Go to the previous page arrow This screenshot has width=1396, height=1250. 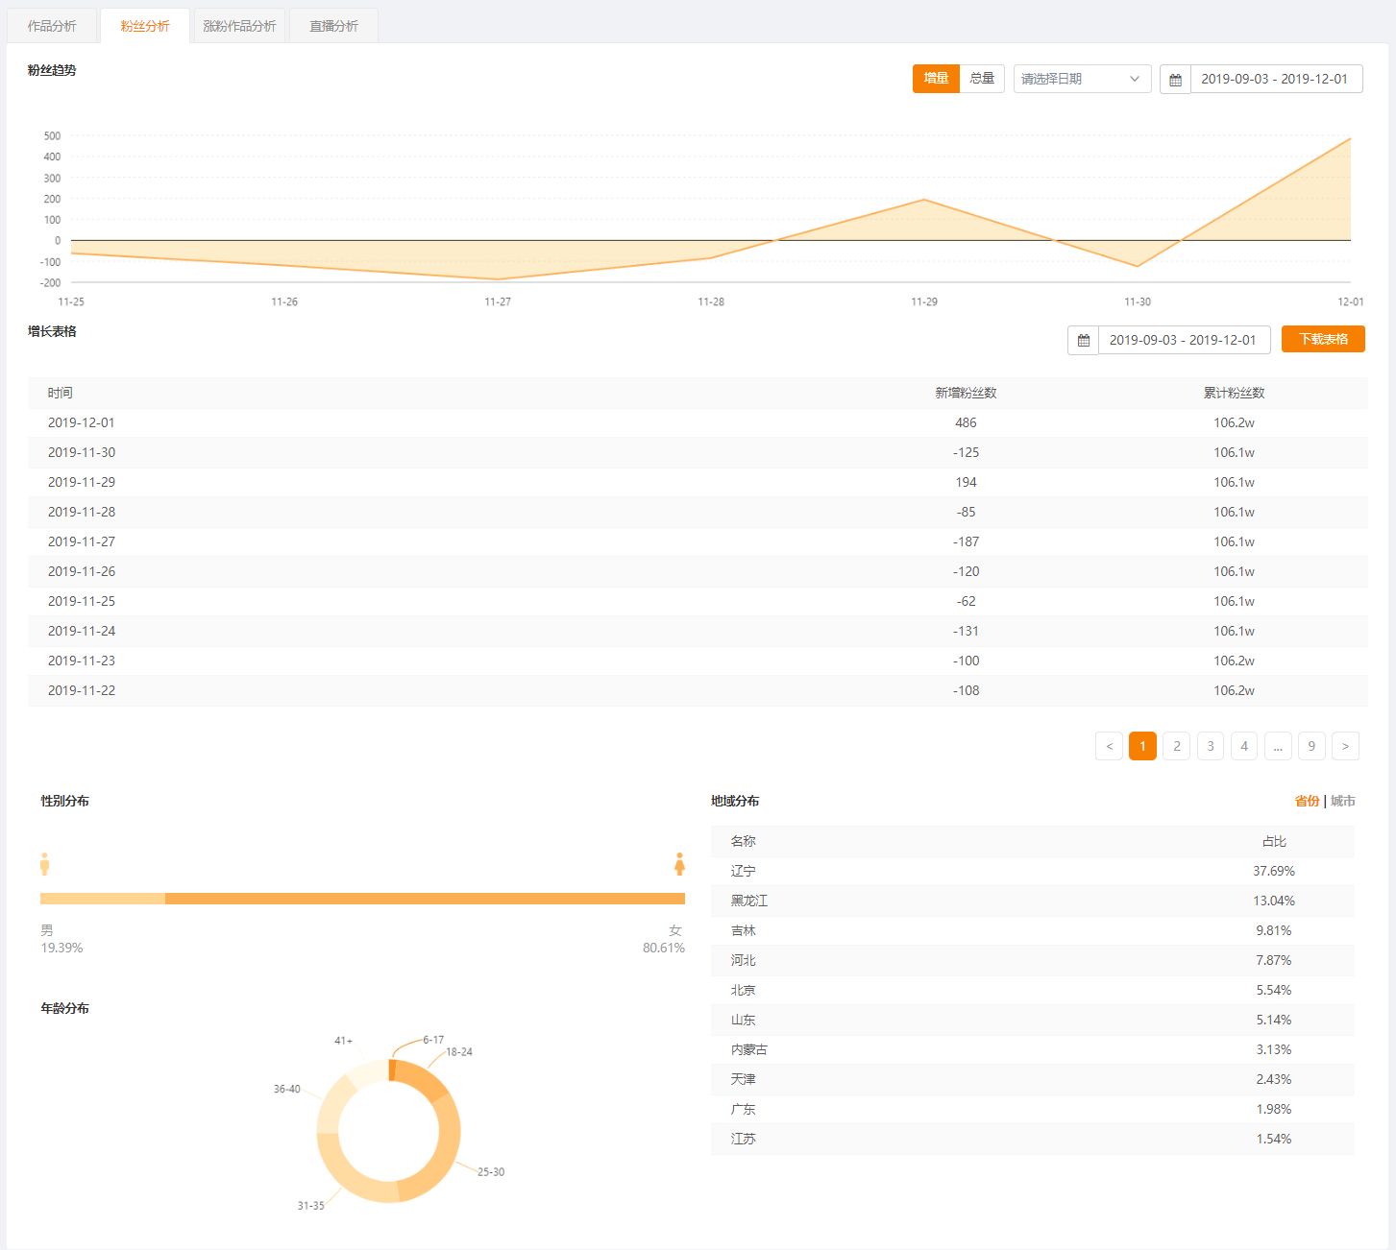[1109, 746]
